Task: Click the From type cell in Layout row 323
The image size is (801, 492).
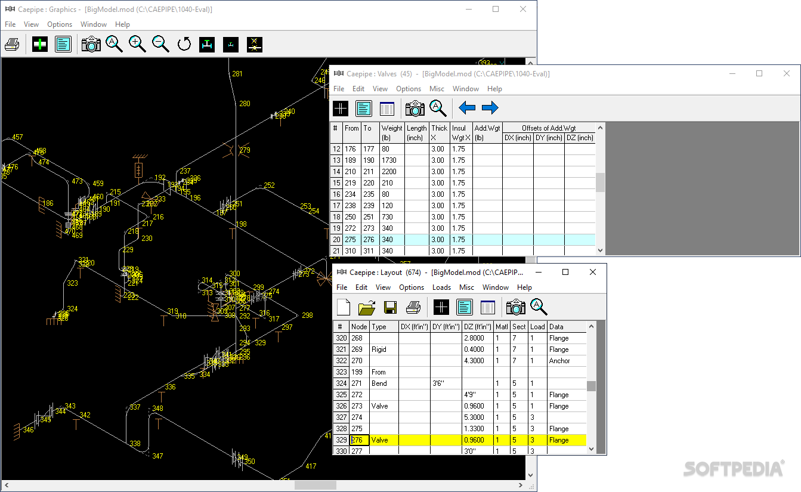Action: point(385,372)
